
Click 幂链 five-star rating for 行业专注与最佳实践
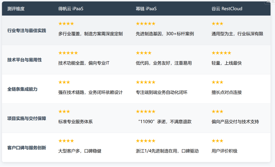coord(145,24)
